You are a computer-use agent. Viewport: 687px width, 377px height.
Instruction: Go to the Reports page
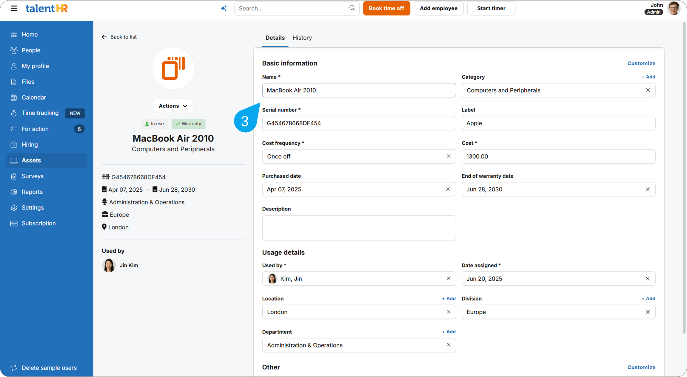47,192
